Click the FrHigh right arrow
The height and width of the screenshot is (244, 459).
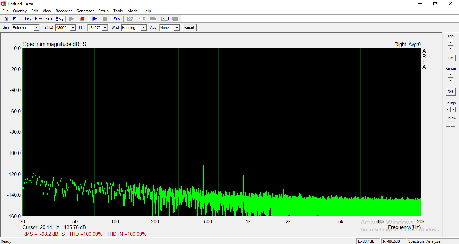453,109
